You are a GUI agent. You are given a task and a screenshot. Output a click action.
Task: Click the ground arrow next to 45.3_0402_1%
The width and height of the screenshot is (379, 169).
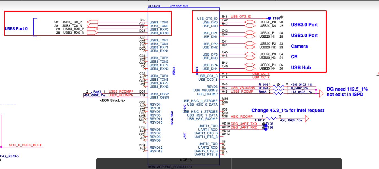307,119
